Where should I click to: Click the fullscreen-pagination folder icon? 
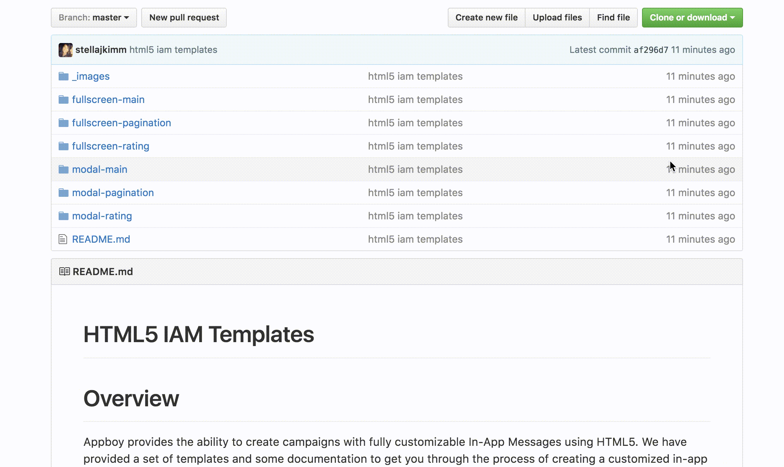coord(64,123)
